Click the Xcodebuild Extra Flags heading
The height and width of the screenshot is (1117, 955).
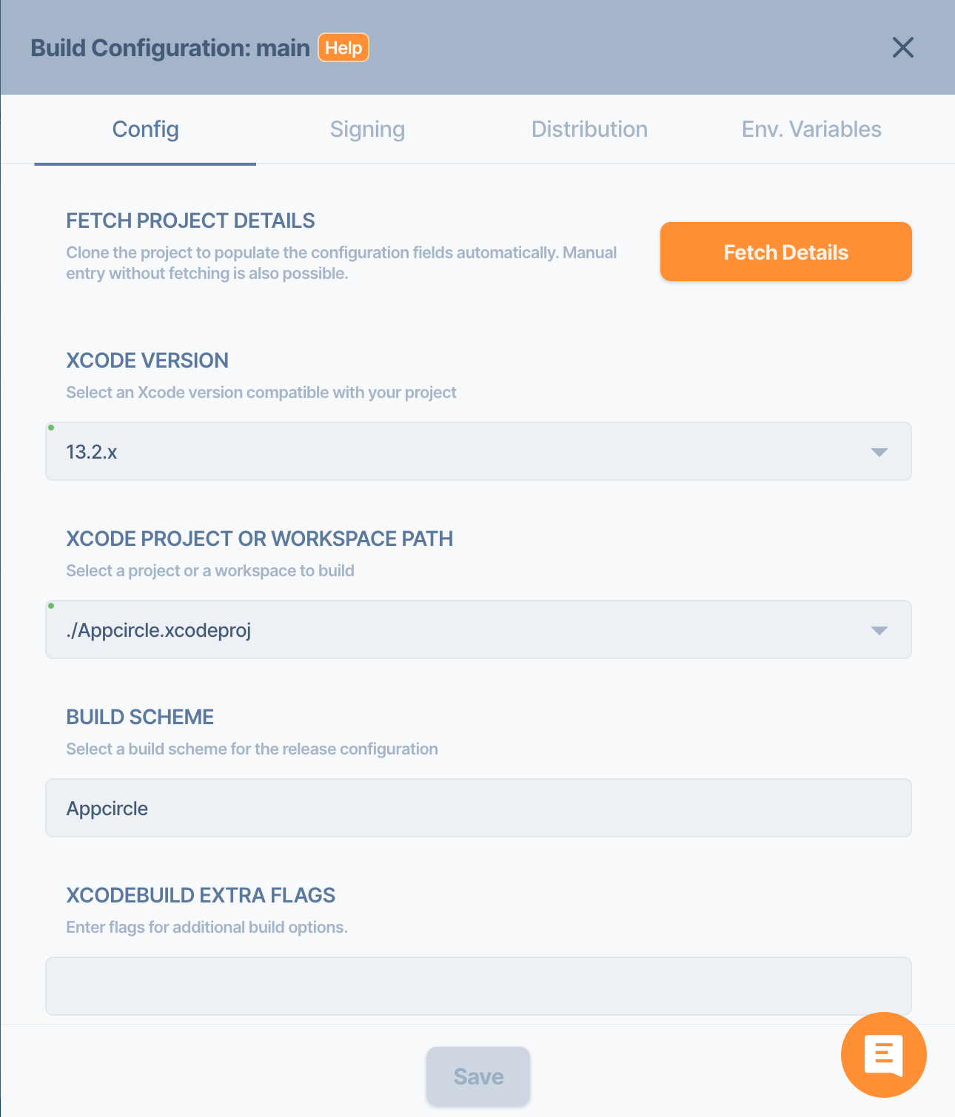201,895
